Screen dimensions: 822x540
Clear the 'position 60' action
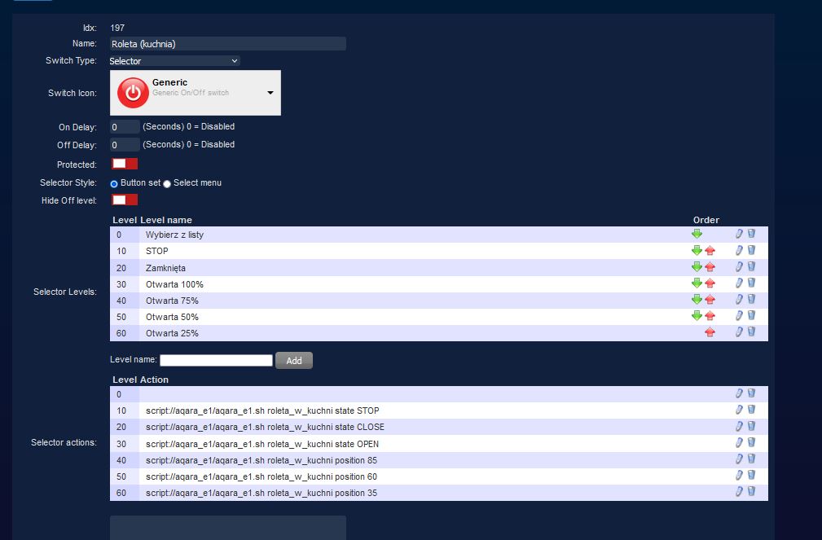coord(751,476)
